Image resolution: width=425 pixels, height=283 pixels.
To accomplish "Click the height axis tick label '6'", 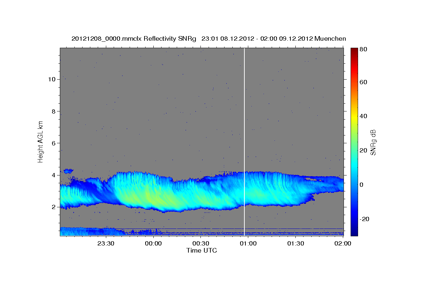I will (x=53, y=143).
